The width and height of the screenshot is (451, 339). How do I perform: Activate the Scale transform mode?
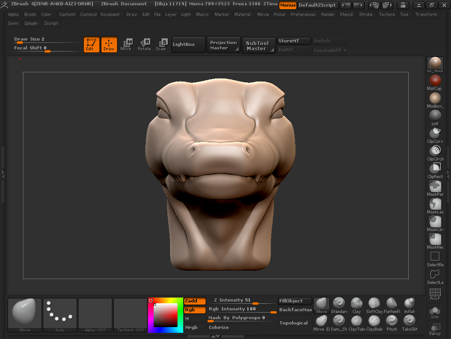click(x=162, y=44)
